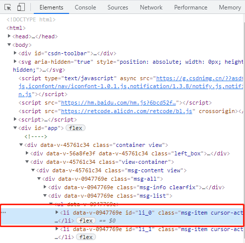Activate the inspect element picker icon
The image size is (245, 243).
7,7
